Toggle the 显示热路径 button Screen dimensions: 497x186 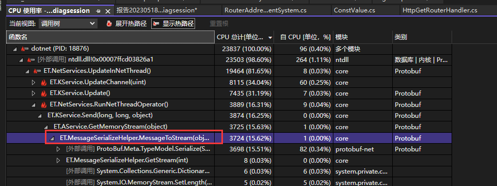tap(173, 23)
